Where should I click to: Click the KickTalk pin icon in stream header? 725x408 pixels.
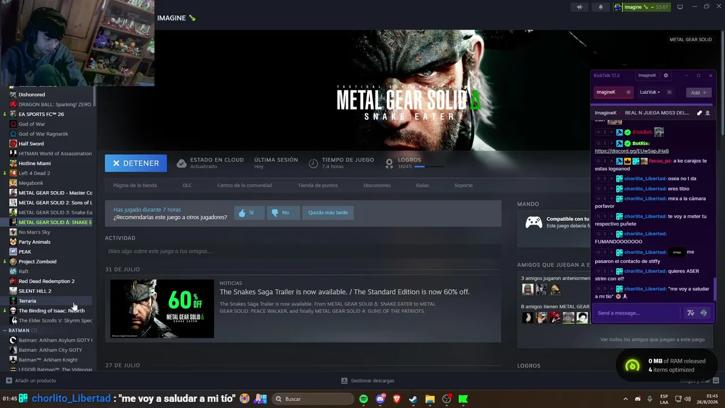tap(699, 113)
